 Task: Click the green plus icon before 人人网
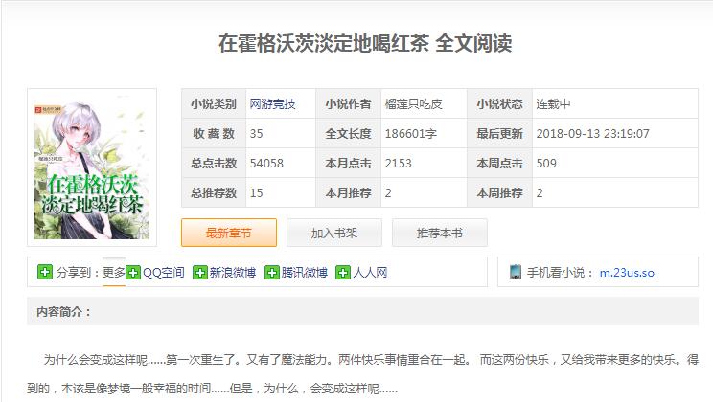click(x=342, y=273)
